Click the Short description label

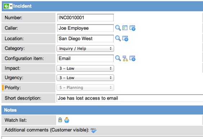(23, 98)
